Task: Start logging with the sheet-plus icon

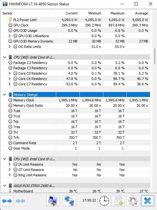Action: tap(119, 201)
